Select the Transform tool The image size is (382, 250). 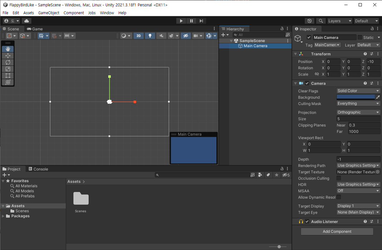[8, 82]
